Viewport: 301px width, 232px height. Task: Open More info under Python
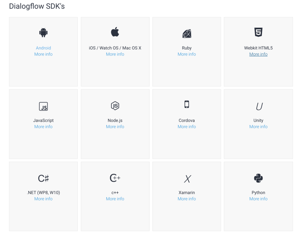coord(258,198)
